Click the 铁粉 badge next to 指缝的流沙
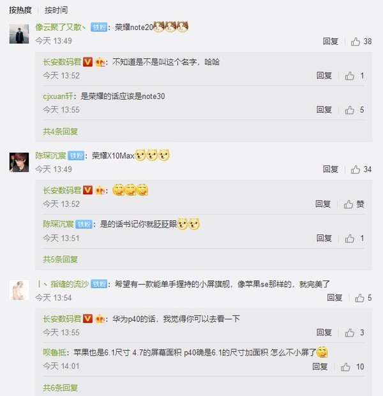The width and height of the screenshot is (383, 396). coord(99,284)
